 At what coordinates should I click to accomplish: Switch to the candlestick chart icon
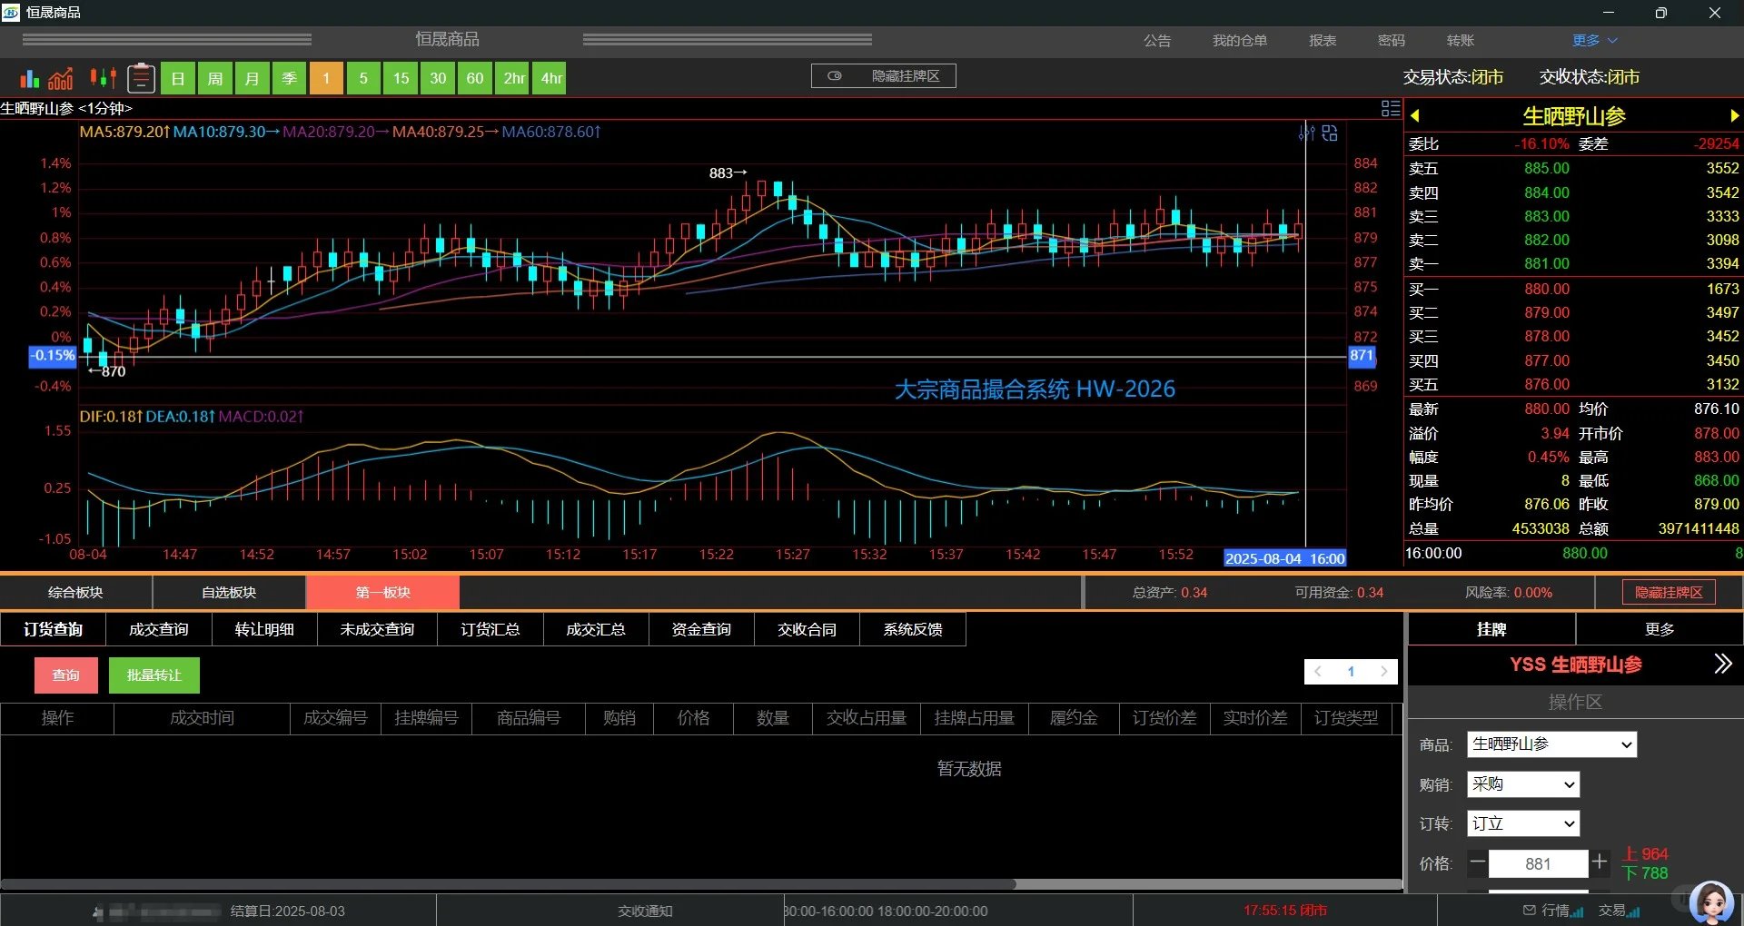(103, 78)
